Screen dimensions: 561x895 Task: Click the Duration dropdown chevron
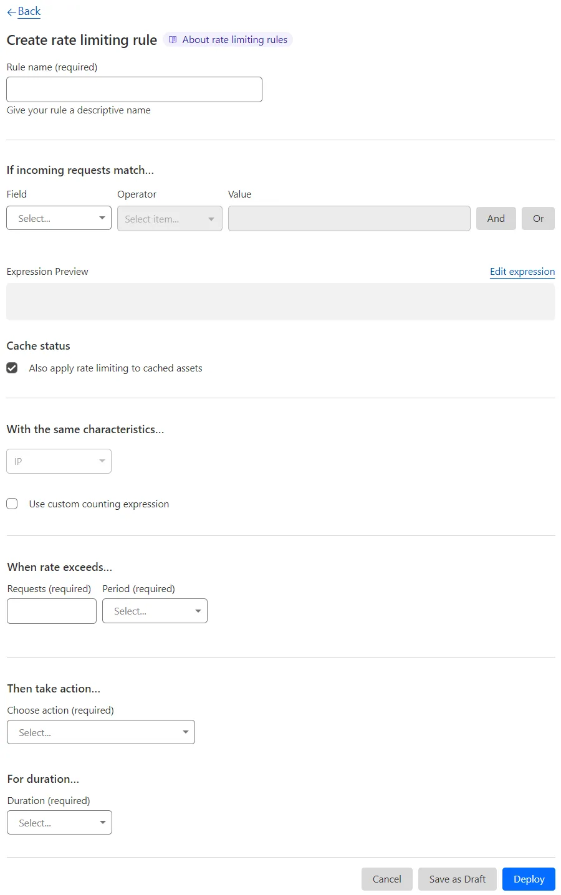pos(102,823)
